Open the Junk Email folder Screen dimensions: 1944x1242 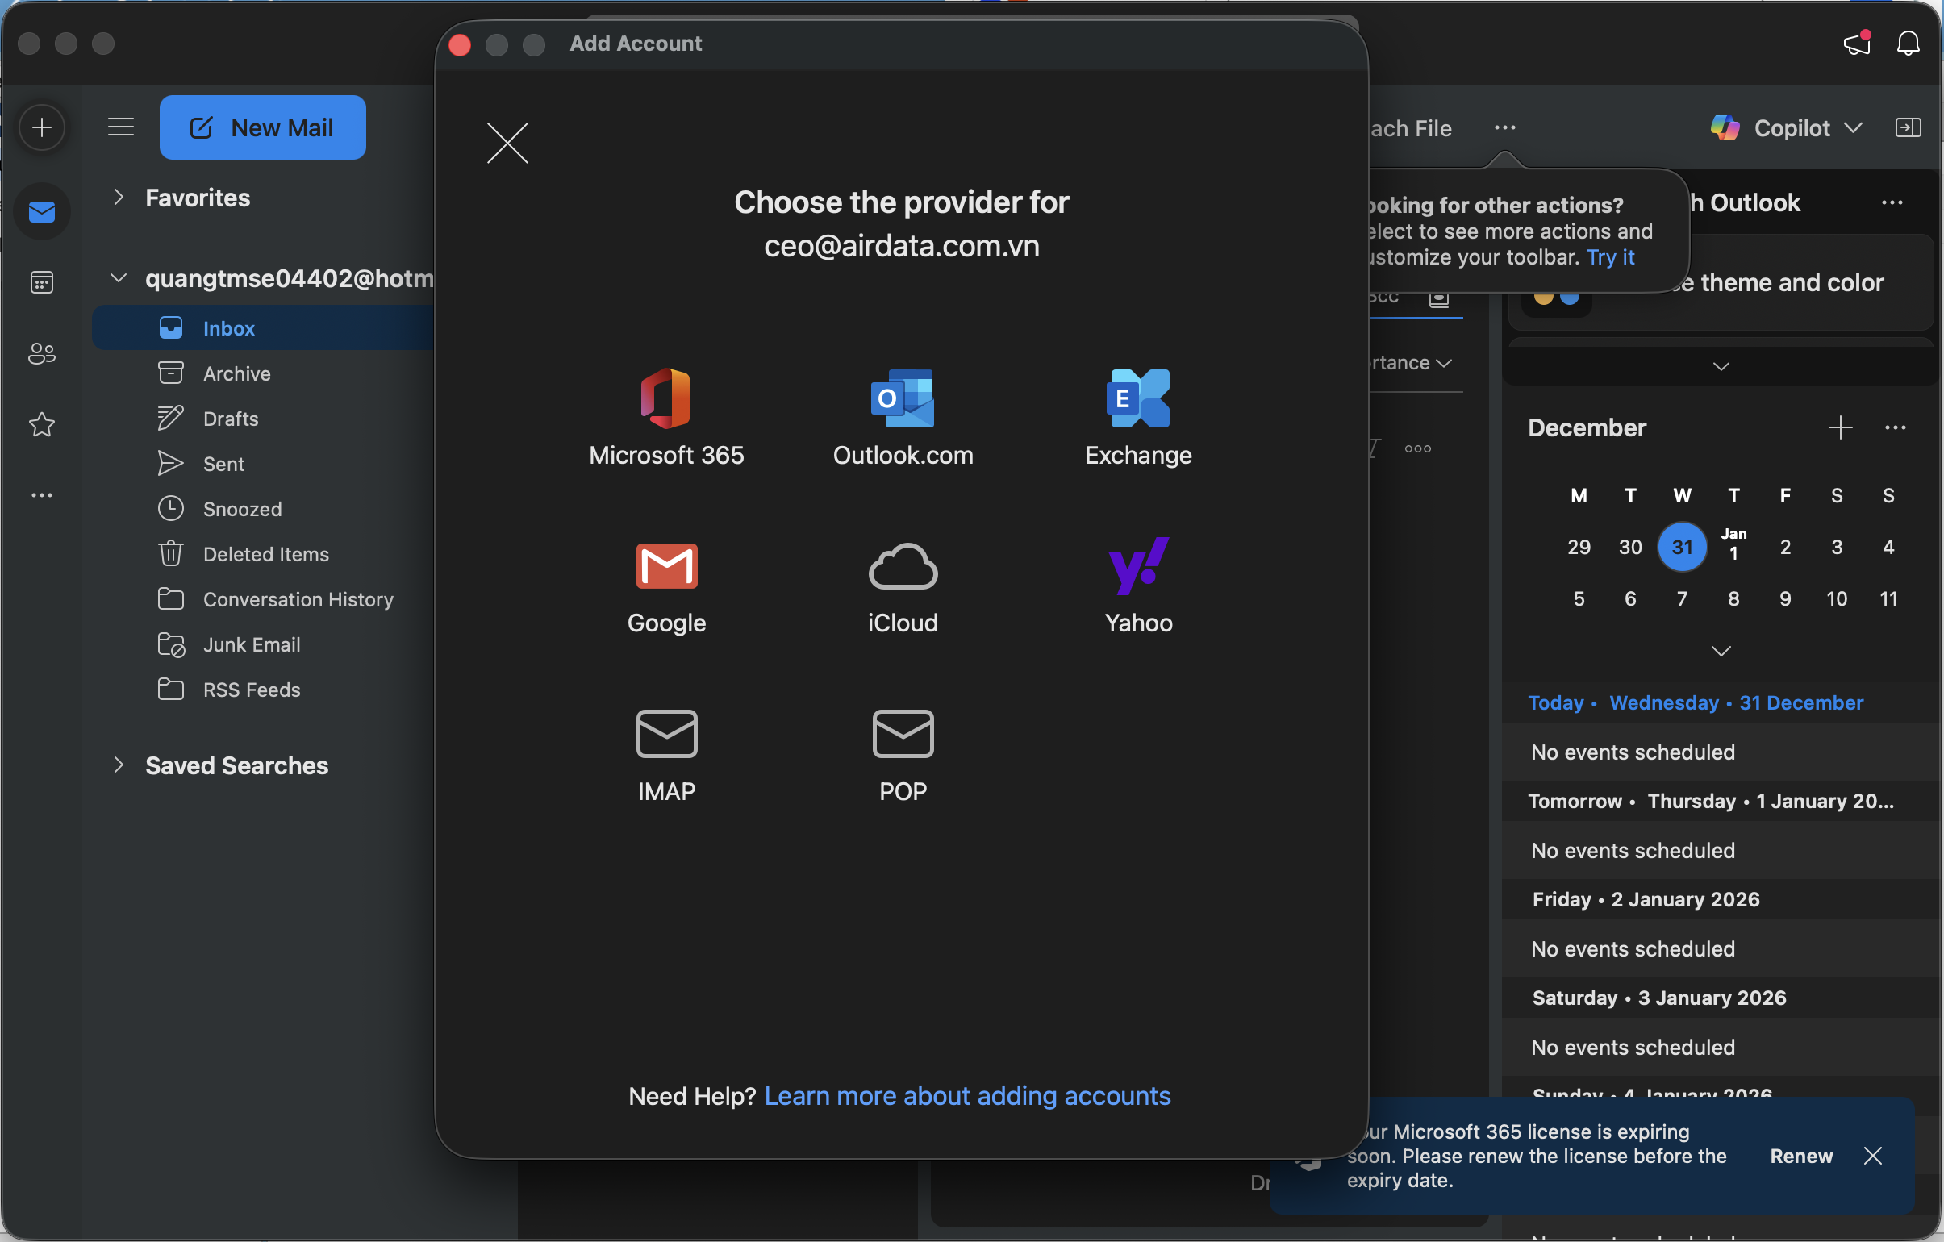point(251,645)
